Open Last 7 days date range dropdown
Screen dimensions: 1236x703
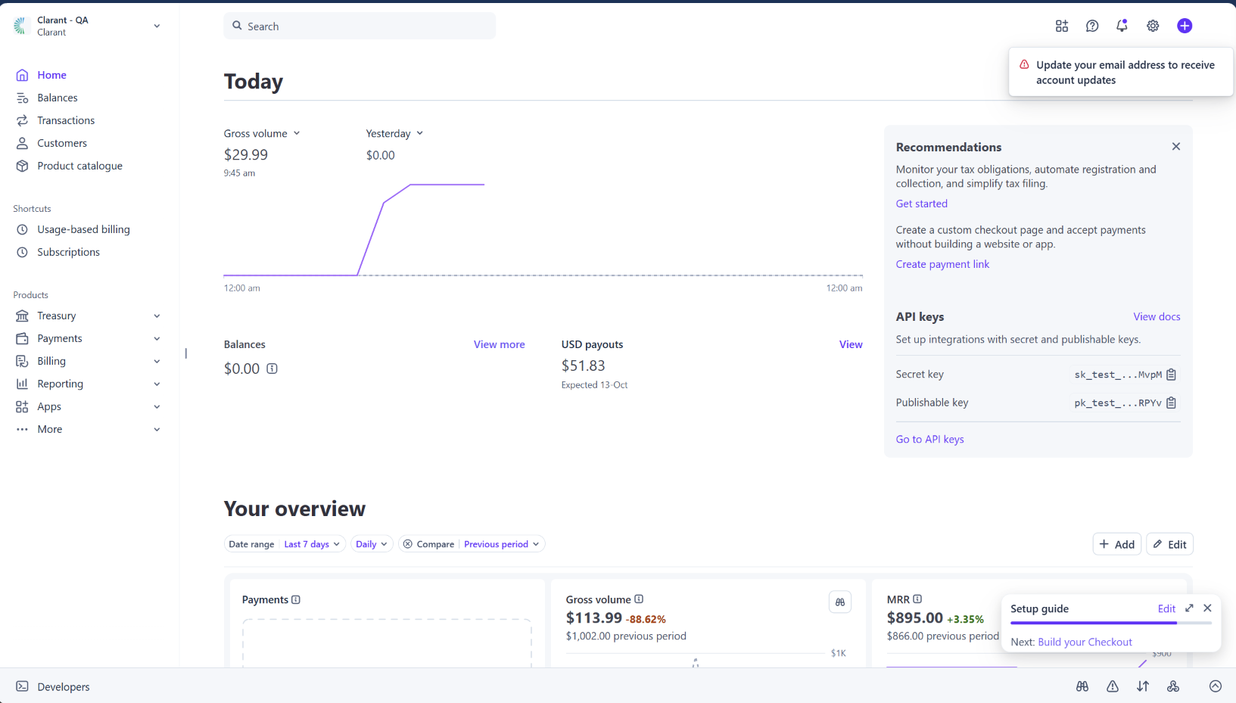coord(312,544)
